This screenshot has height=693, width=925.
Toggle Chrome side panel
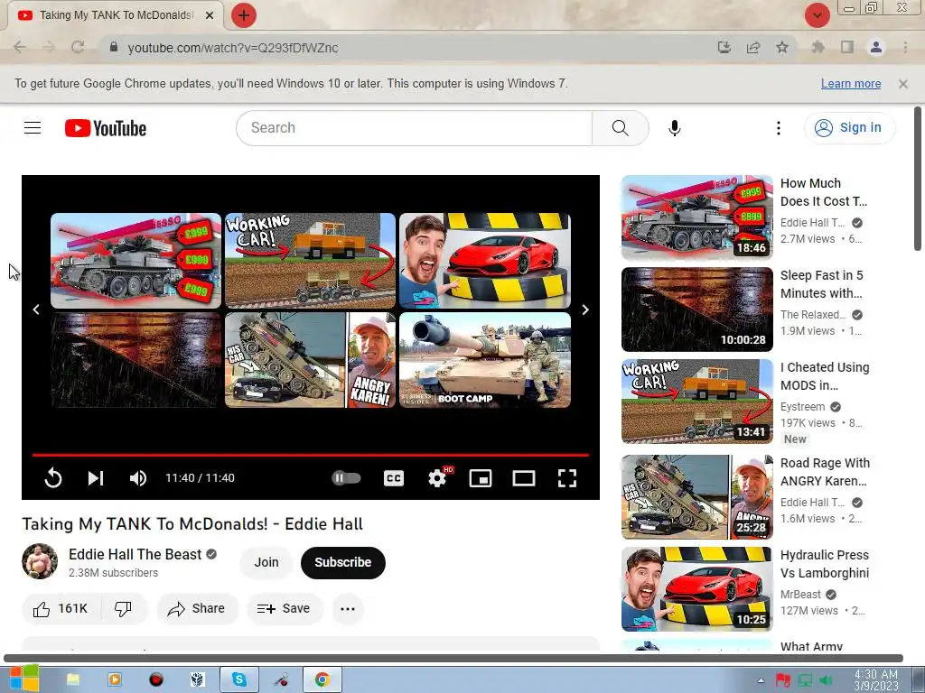847,48
